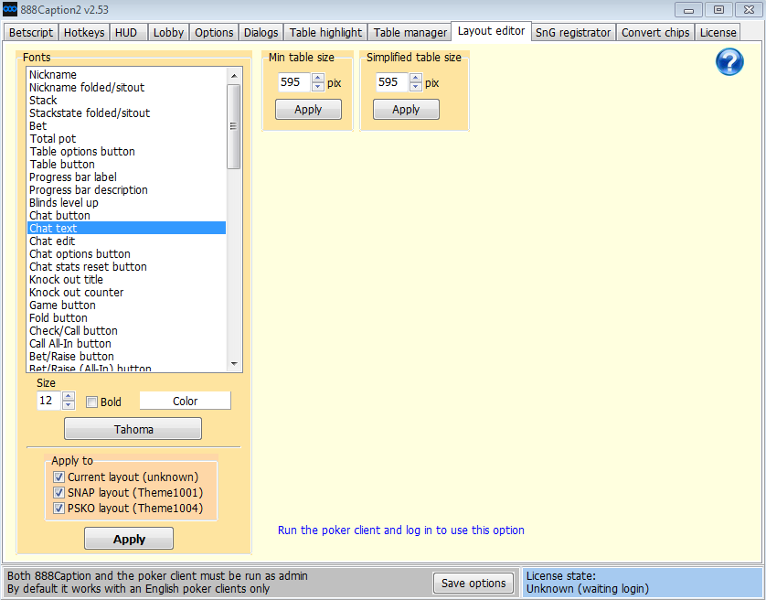Viewport: 766px width, 600px height.
Task: Click the Save options button
Action: (473, 583)
